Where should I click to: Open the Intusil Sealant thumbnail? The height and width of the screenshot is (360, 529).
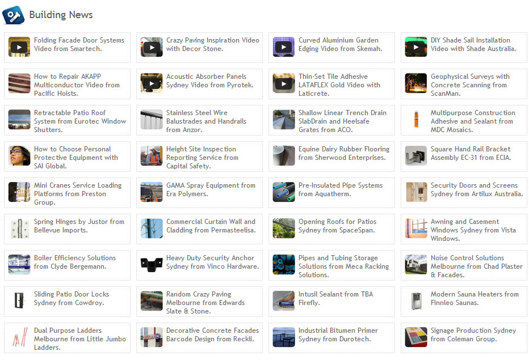coord(284,301)
